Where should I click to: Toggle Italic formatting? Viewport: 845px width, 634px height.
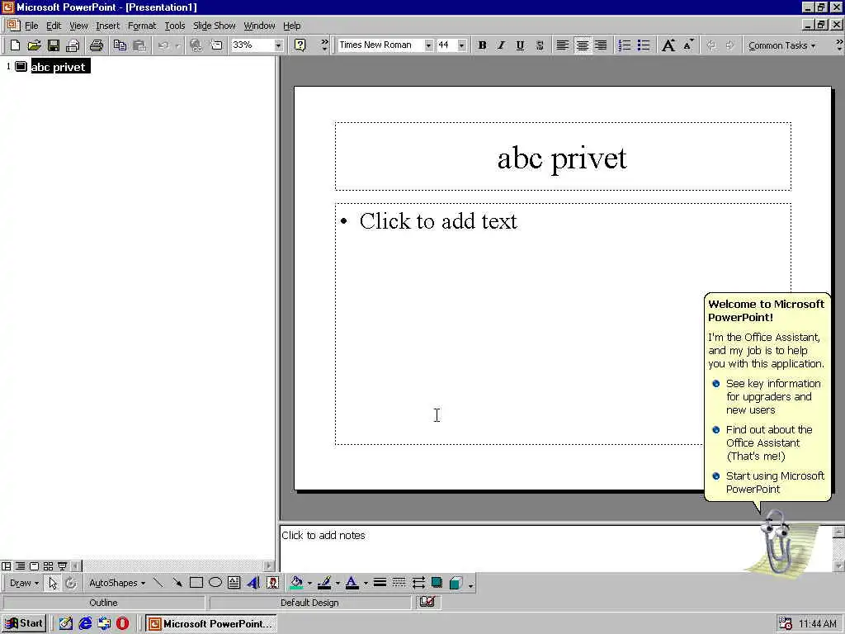click(x=501, y=45)
